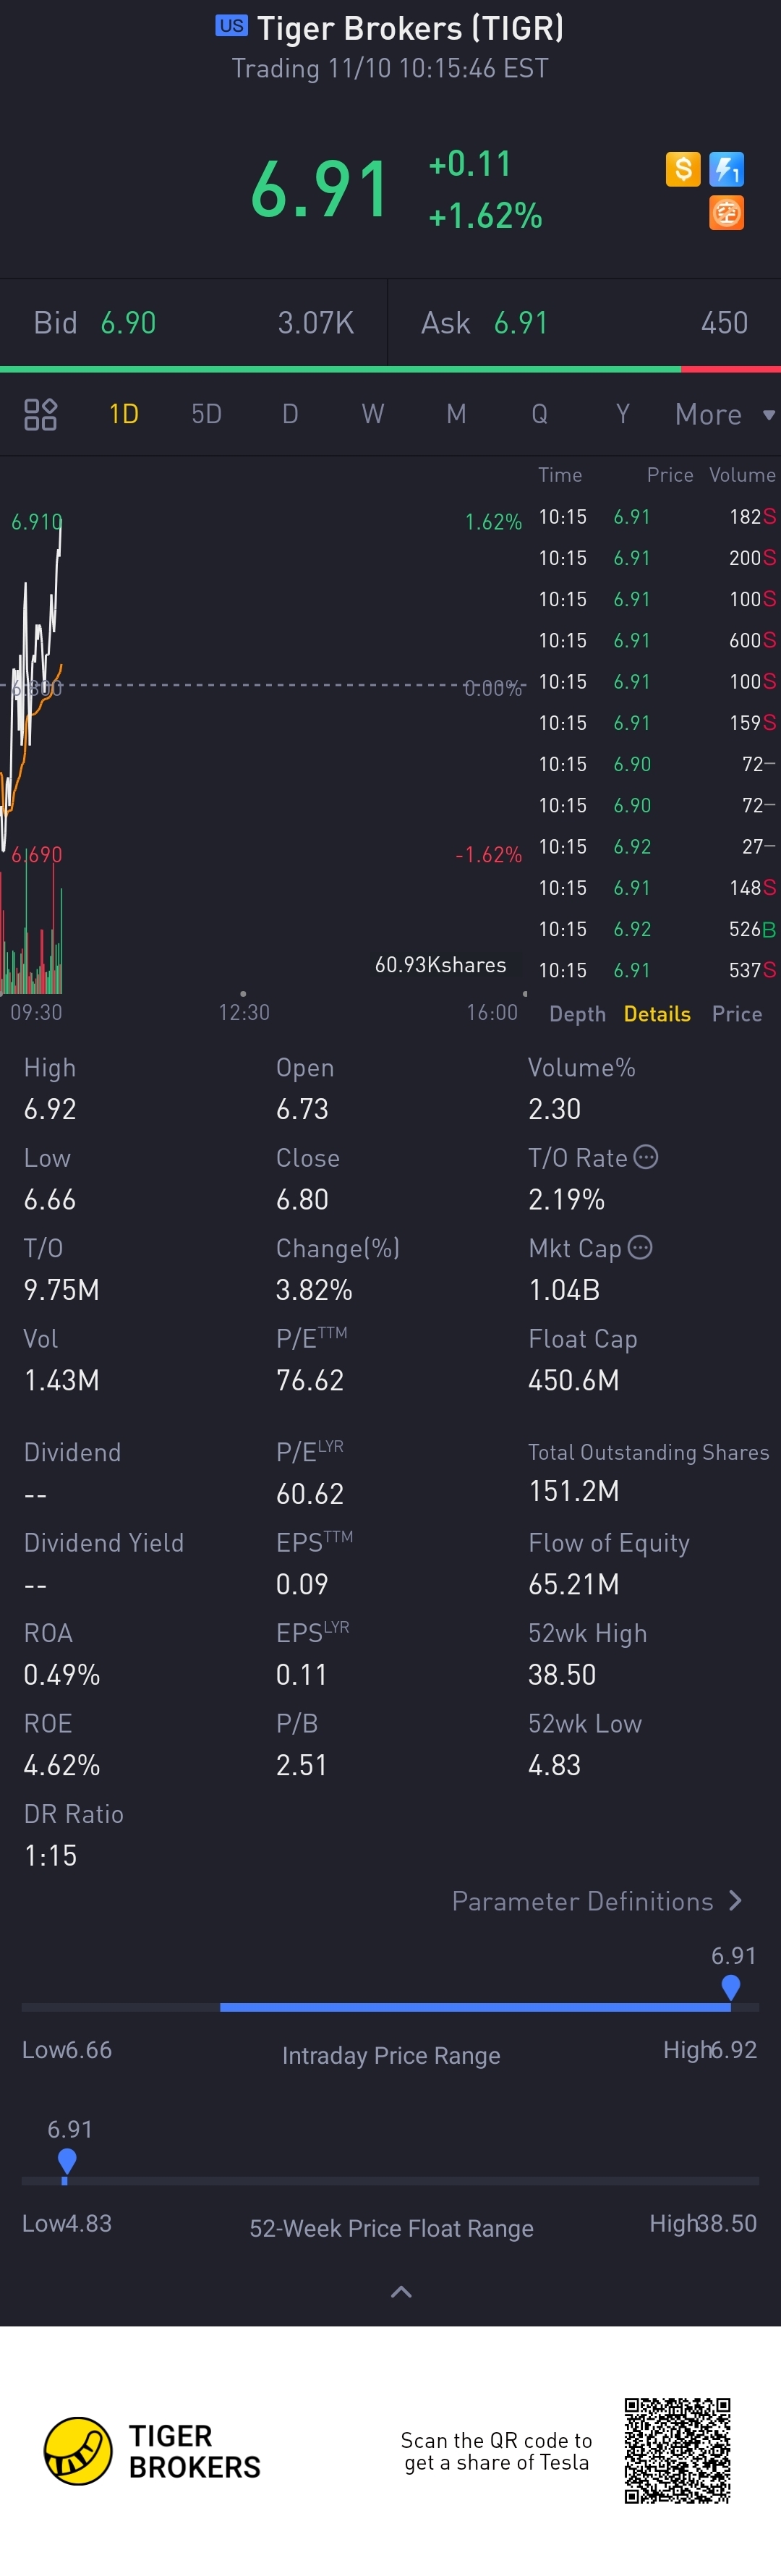Screen dimensions: 781x2576
Task: Tap the Ask 6.91 quote panel
Action: tap(585, 323)
